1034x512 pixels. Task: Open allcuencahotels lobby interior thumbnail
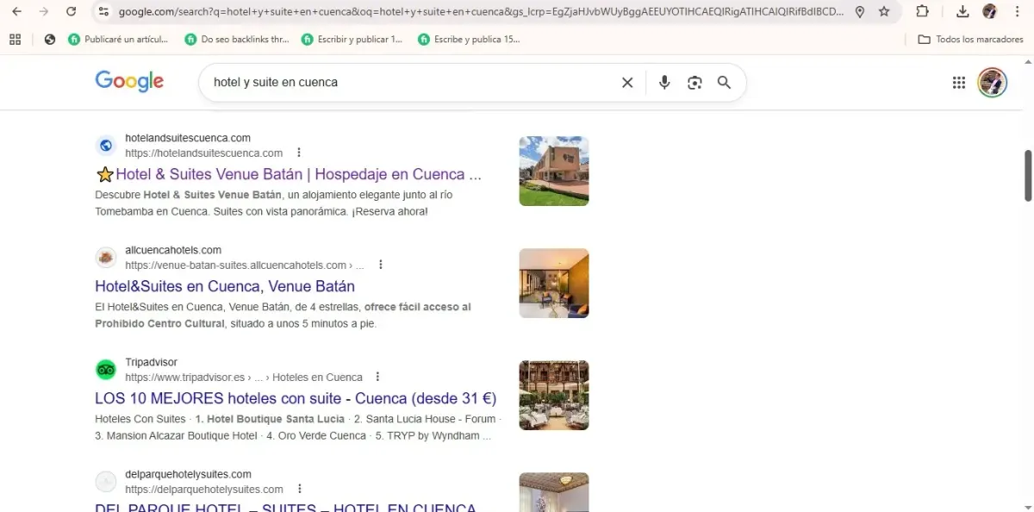(x=554, y=284)
